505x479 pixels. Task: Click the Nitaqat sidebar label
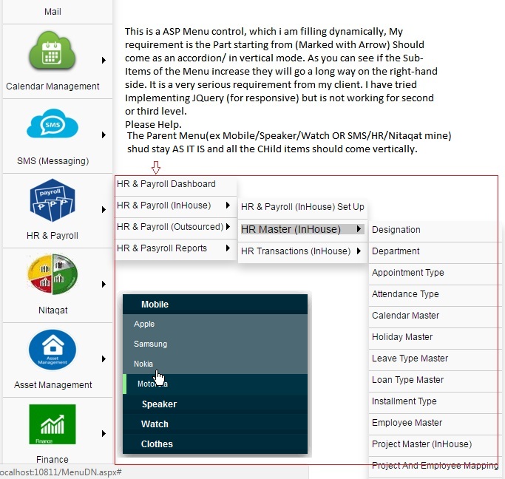tap(52, 310)
